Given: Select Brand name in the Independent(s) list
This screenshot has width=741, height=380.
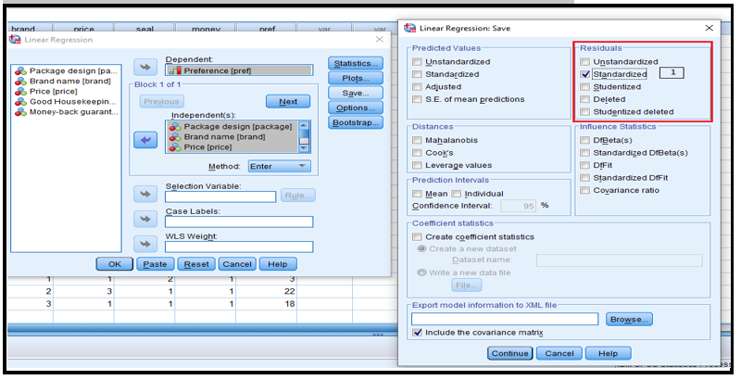Looking at the screenshot, I should click(x=232, y=136).
